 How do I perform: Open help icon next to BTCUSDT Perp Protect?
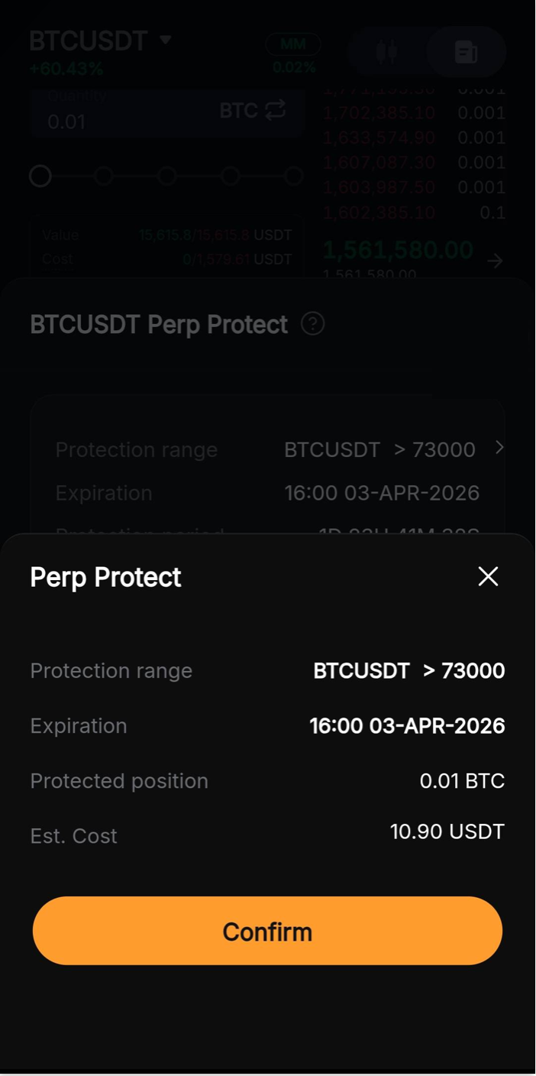312,324
